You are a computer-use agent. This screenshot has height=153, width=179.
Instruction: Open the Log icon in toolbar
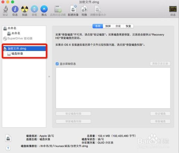[173, 9]
